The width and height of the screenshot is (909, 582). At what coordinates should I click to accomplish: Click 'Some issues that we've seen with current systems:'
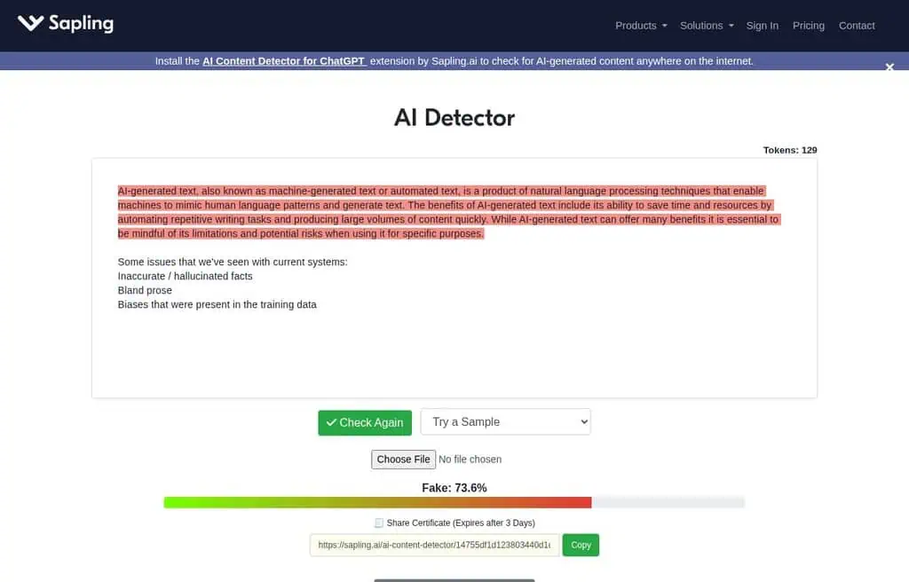[233, 262]
